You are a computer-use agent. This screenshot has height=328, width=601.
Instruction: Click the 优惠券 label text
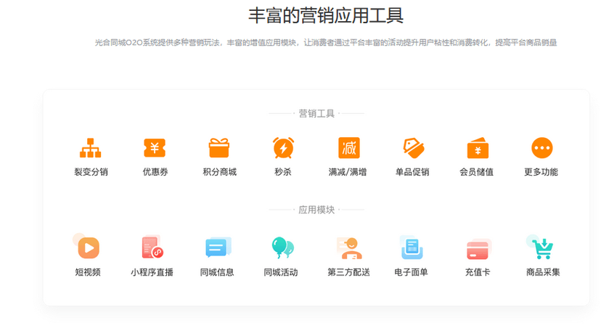155,172
